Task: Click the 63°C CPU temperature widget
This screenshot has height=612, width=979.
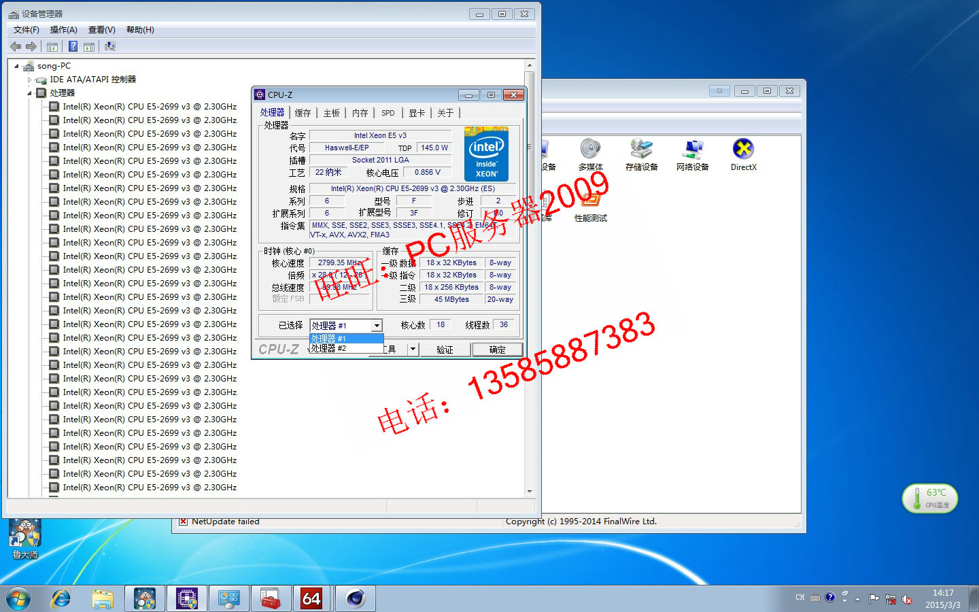Action: coord(930,498)
